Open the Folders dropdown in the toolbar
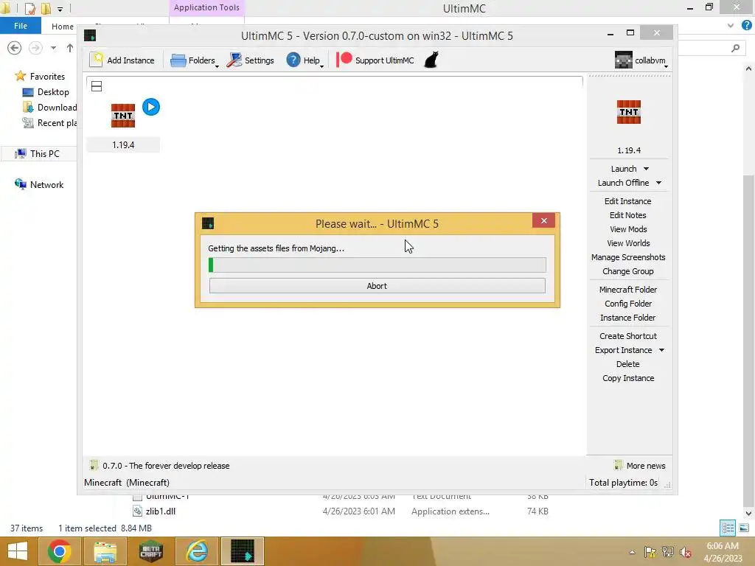Viewport: 755px width, 566px height. click(x=195, y=60)
